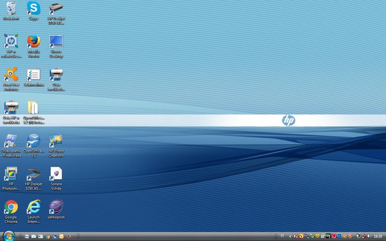Image resolution: width=386 pixels, height=241 pixels.
Task: Open the FI language indicator in taskbar
Action: (x=282, y=236)
